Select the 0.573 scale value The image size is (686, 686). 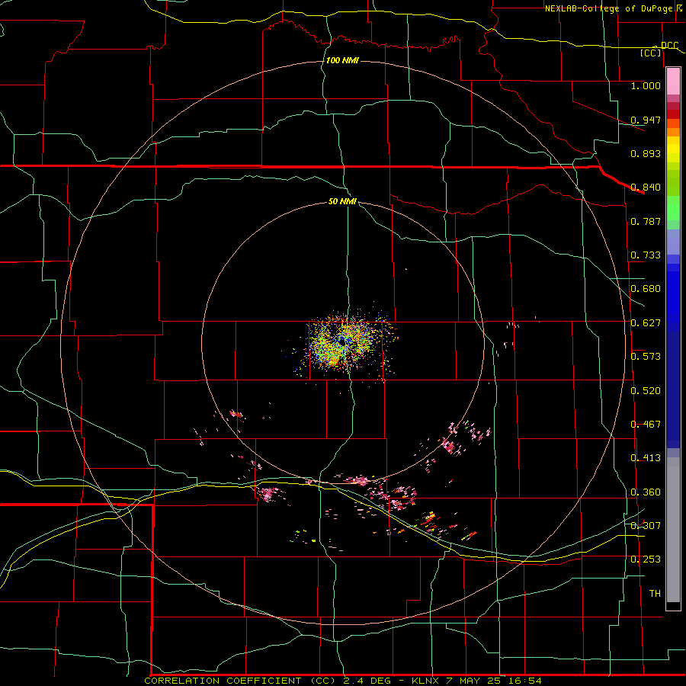point(646,357)
